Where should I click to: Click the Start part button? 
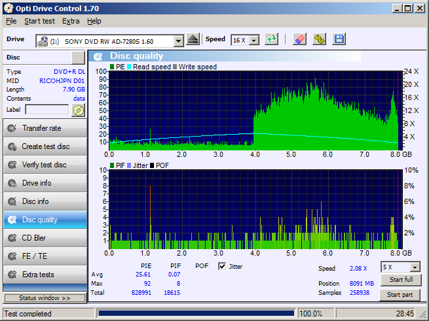click(400, 295)
